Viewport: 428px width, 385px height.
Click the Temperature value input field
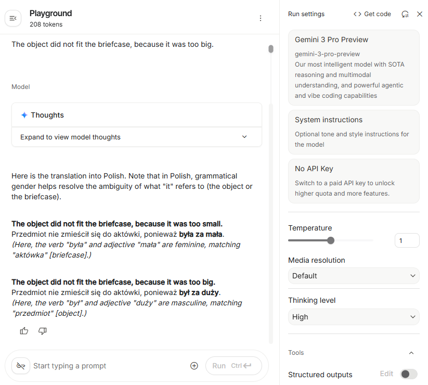407,240
